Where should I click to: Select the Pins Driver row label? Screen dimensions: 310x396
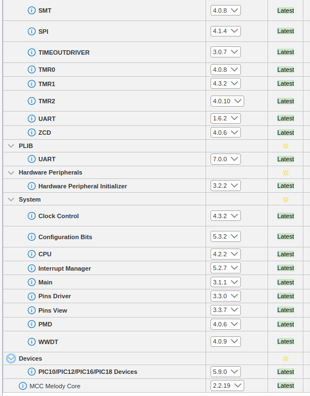pyautogui.click(x=55, y=296)
